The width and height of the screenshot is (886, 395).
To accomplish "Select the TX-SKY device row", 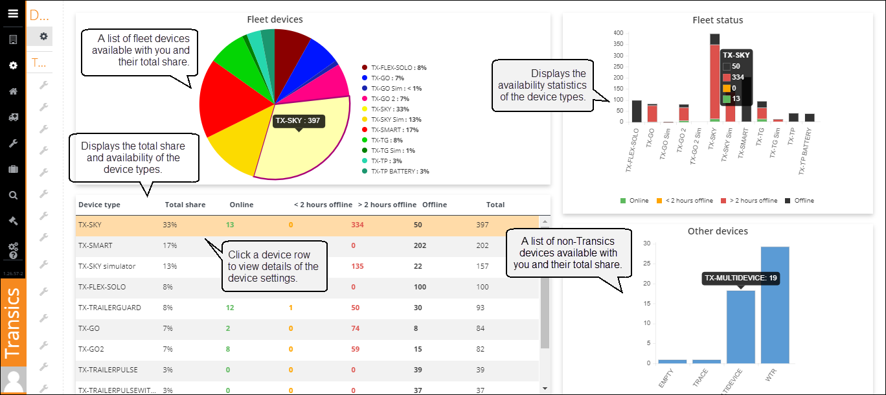I will 307,225.
